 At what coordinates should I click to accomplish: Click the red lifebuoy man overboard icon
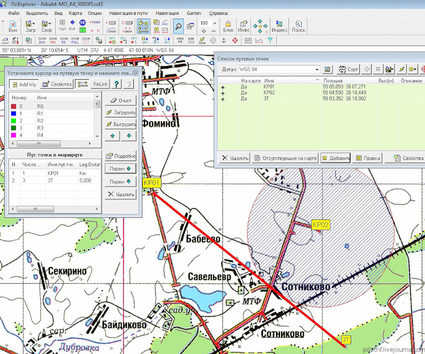coord(235,41)
